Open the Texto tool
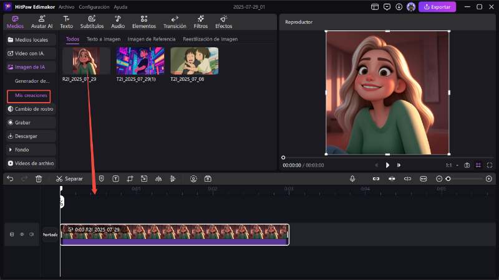Screen dimensions: 499x280 coord(66,22)
